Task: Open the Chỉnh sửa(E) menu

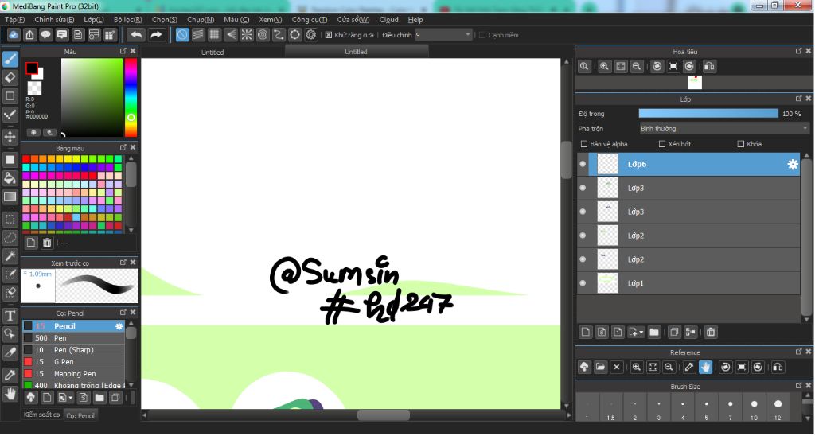Action: pos(54,20)
